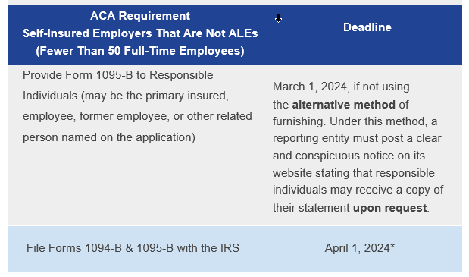
Task: Select the 'Deadline' column header
Action: (367, 27)
